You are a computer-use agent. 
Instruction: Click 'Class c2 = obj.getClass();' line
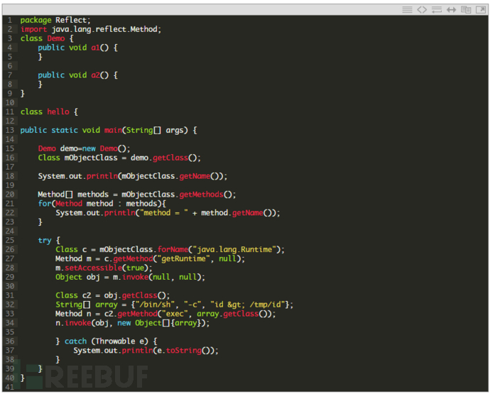(x=113, y=295)
